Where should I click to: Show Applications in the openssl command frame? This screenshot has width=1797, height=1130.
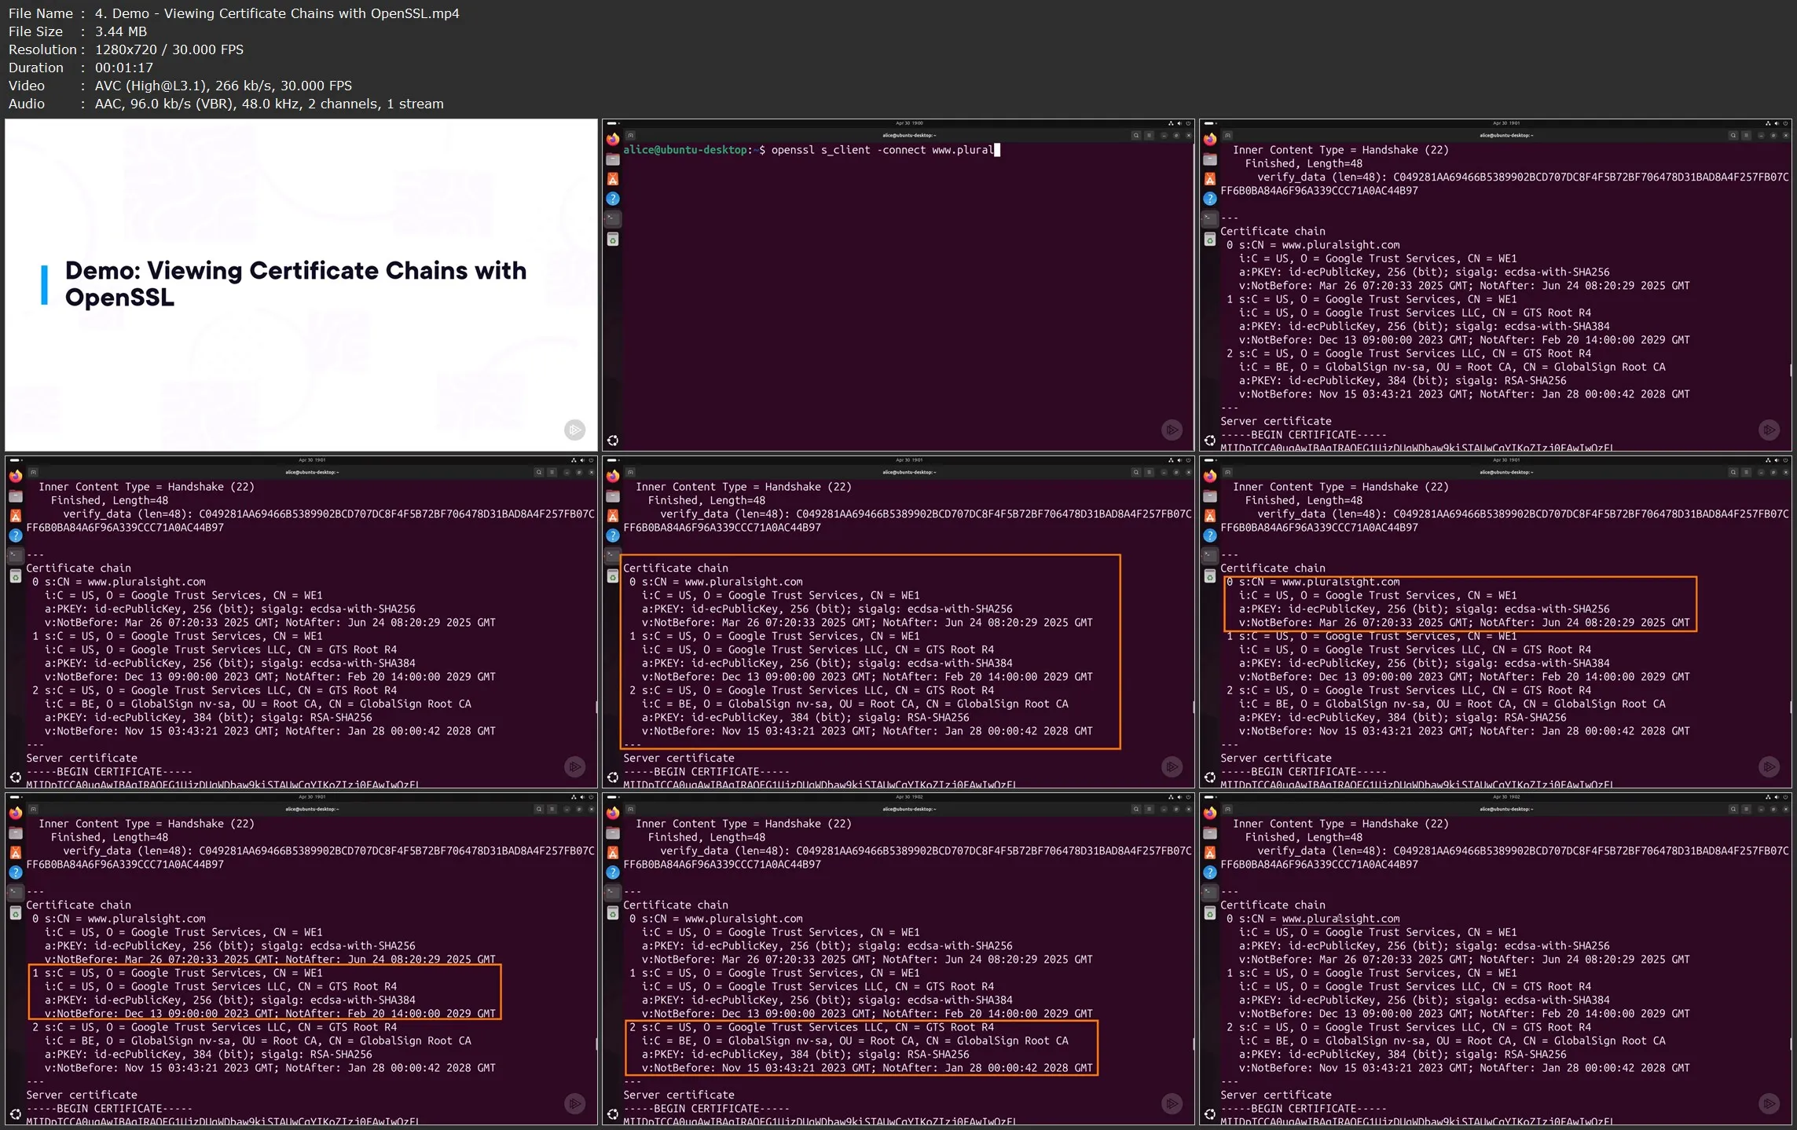[613, 441]
